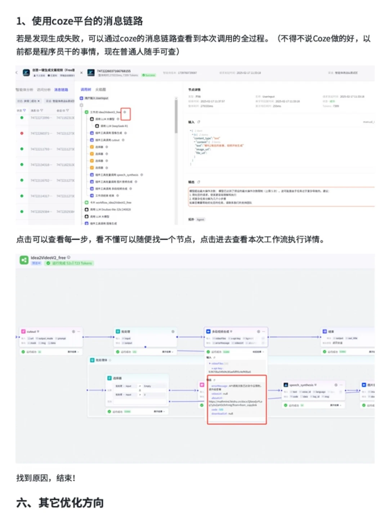Click the circle icon highlighted by red box
389x520 pixels.
[125, 112]
